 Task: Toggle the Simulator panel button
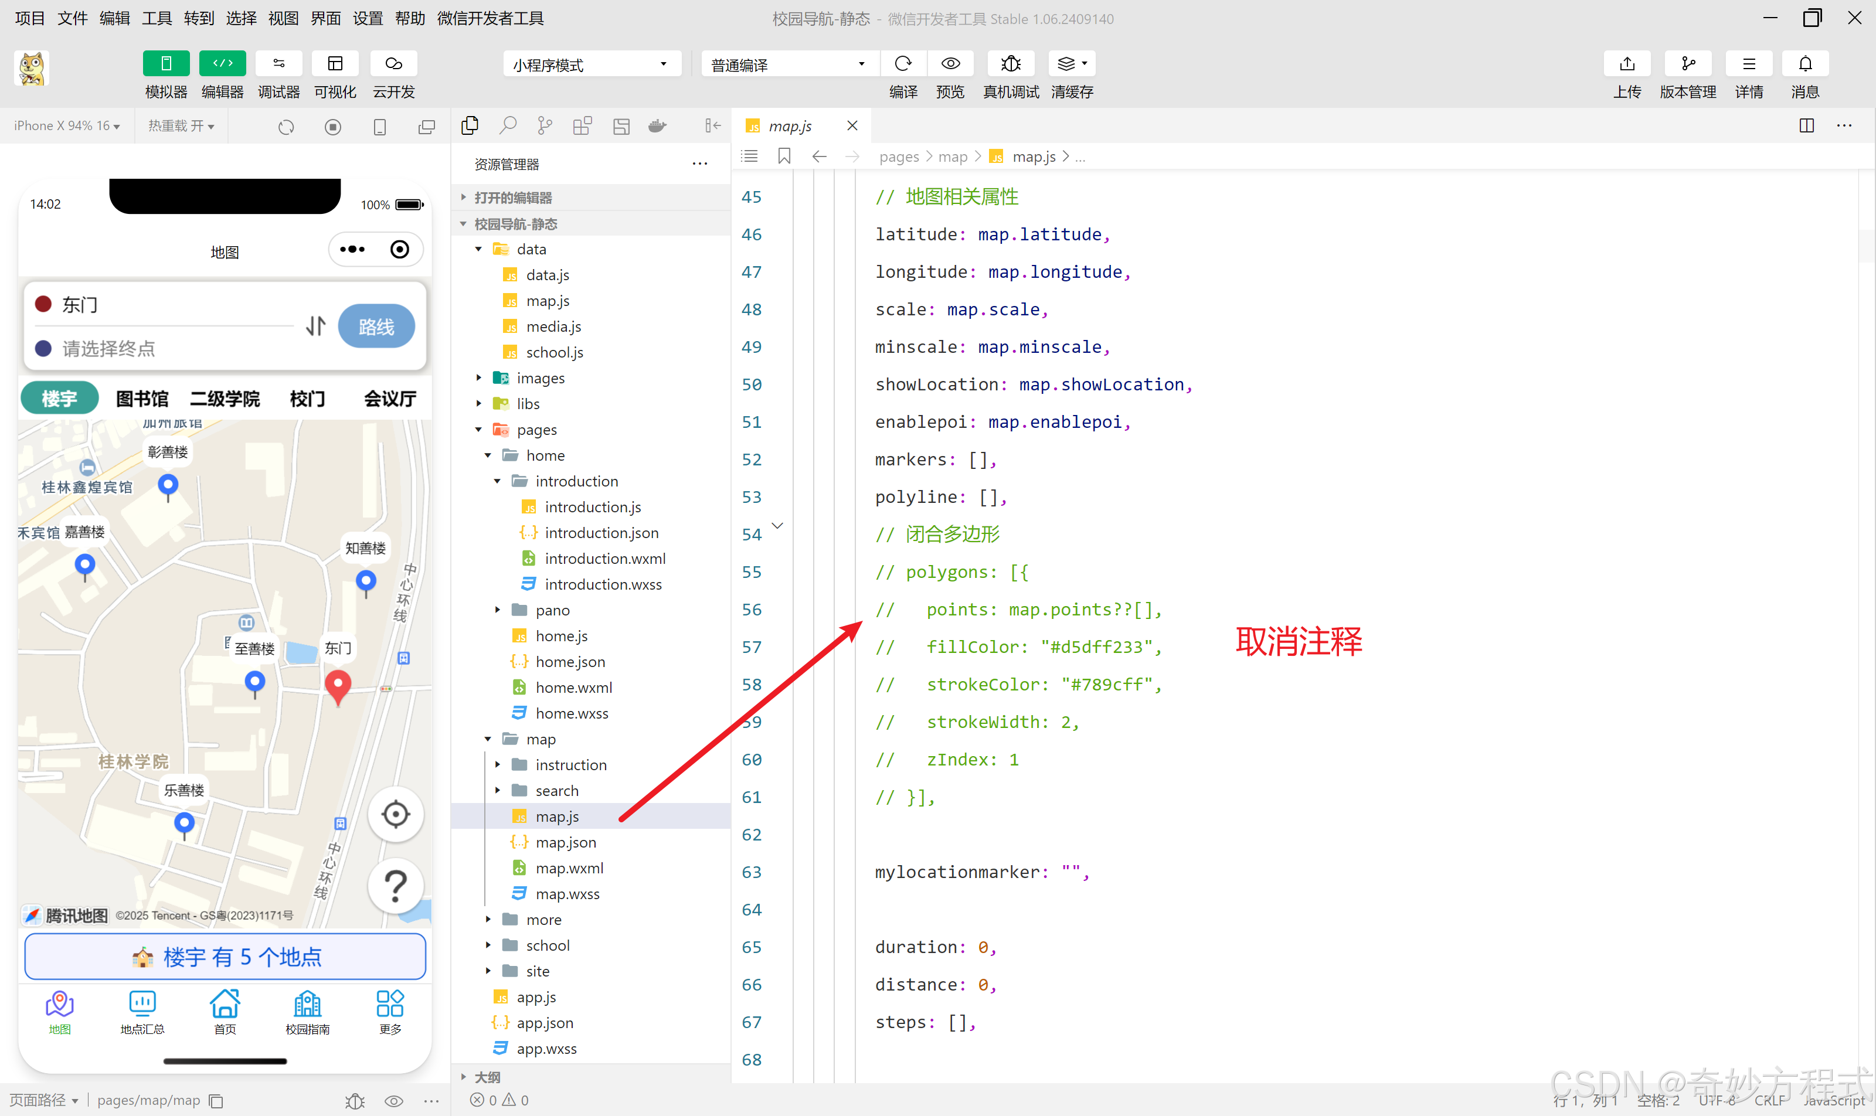pyautogui.click(x=165, y=64)
